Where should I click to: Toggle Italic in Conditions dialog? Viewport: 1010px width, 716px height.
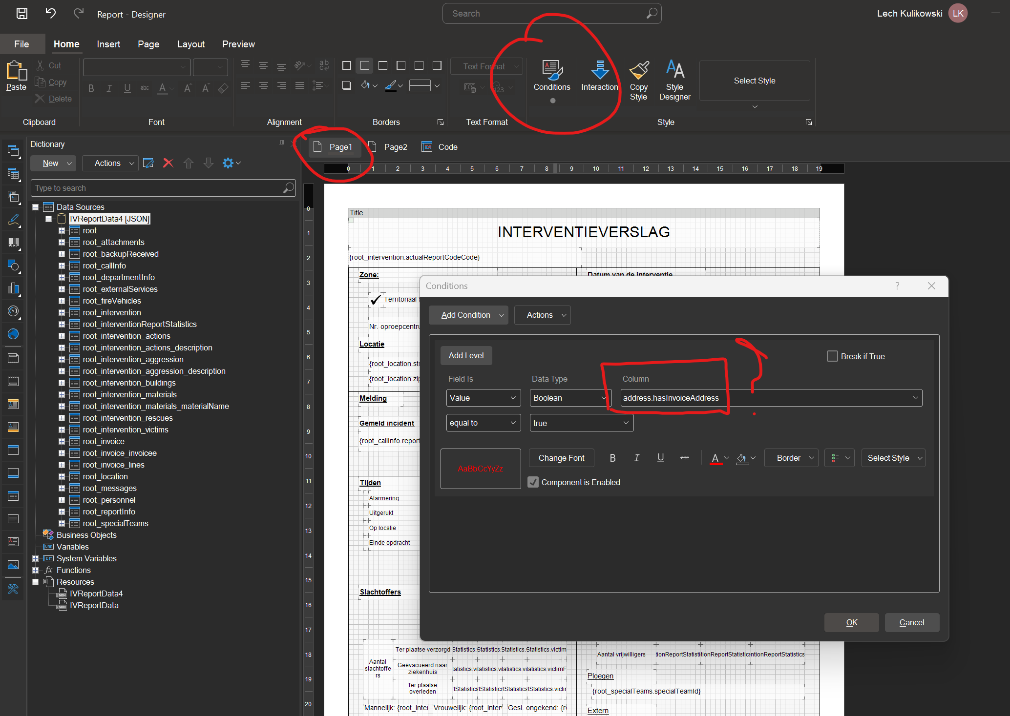pyautogui.click(x=636, y=458)
